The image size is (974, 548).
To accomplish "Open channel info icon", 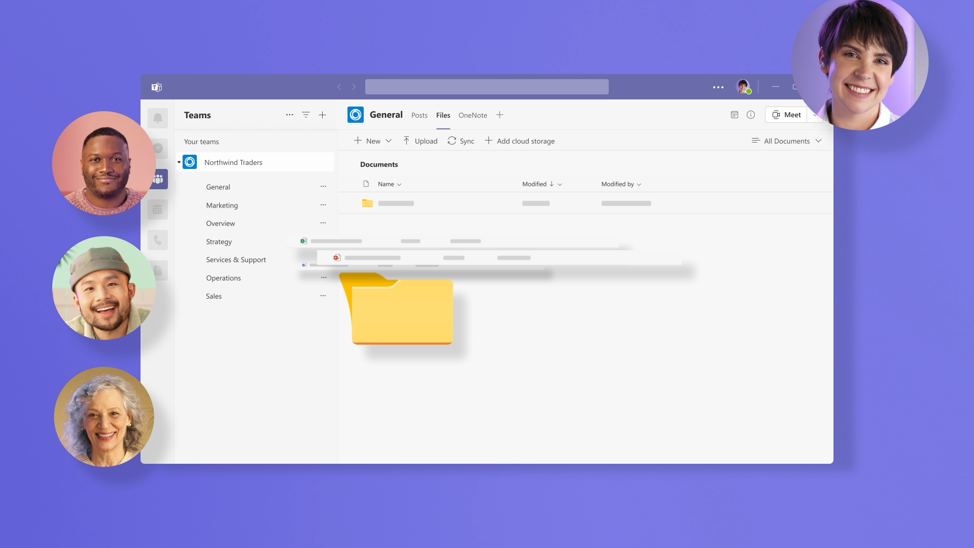I will click(751, 115).
